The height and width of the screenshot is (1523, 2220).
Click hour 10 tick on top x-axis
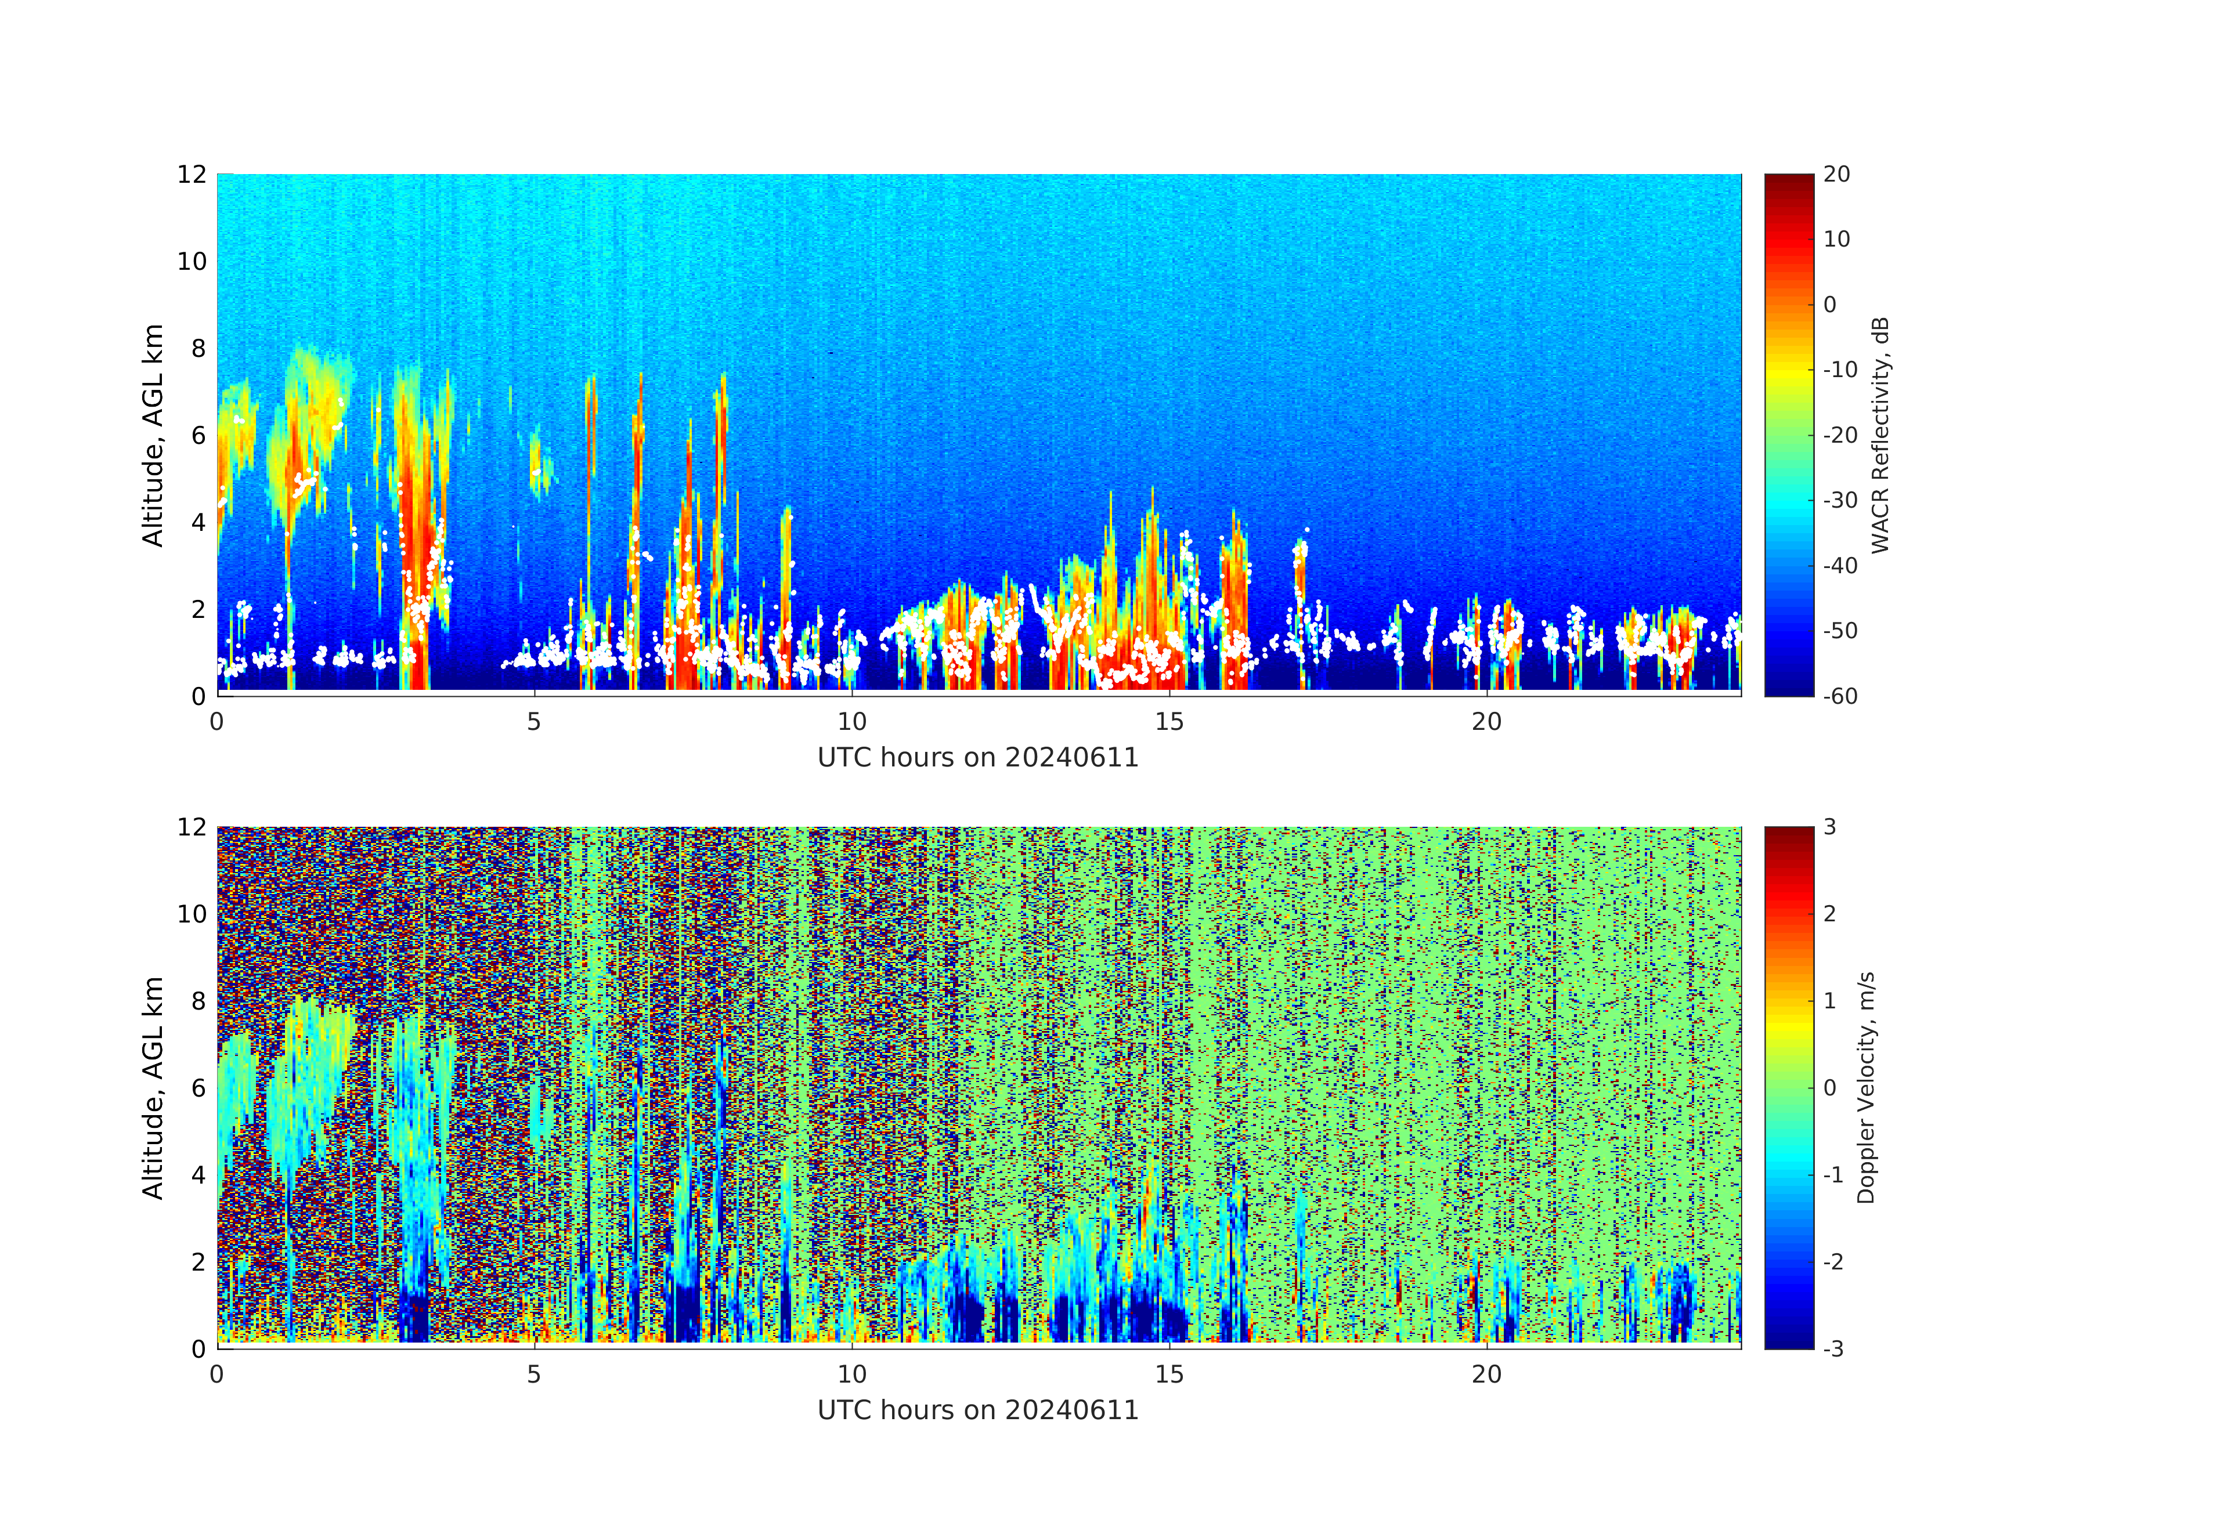(851, 722)
